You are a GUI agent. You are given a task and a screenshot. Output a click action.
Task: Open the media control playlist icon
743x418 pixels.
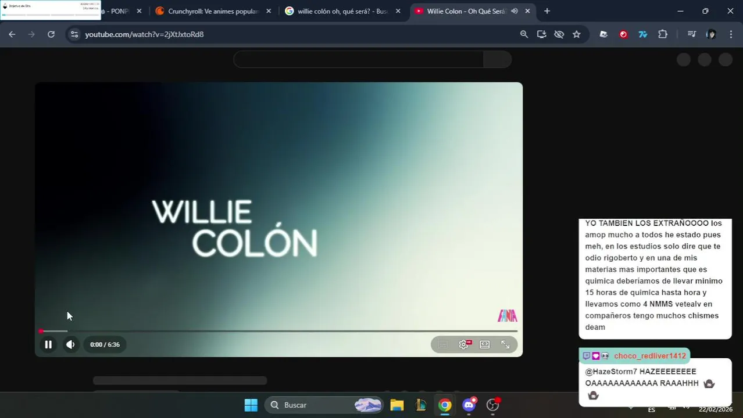(x=691, y=34)
